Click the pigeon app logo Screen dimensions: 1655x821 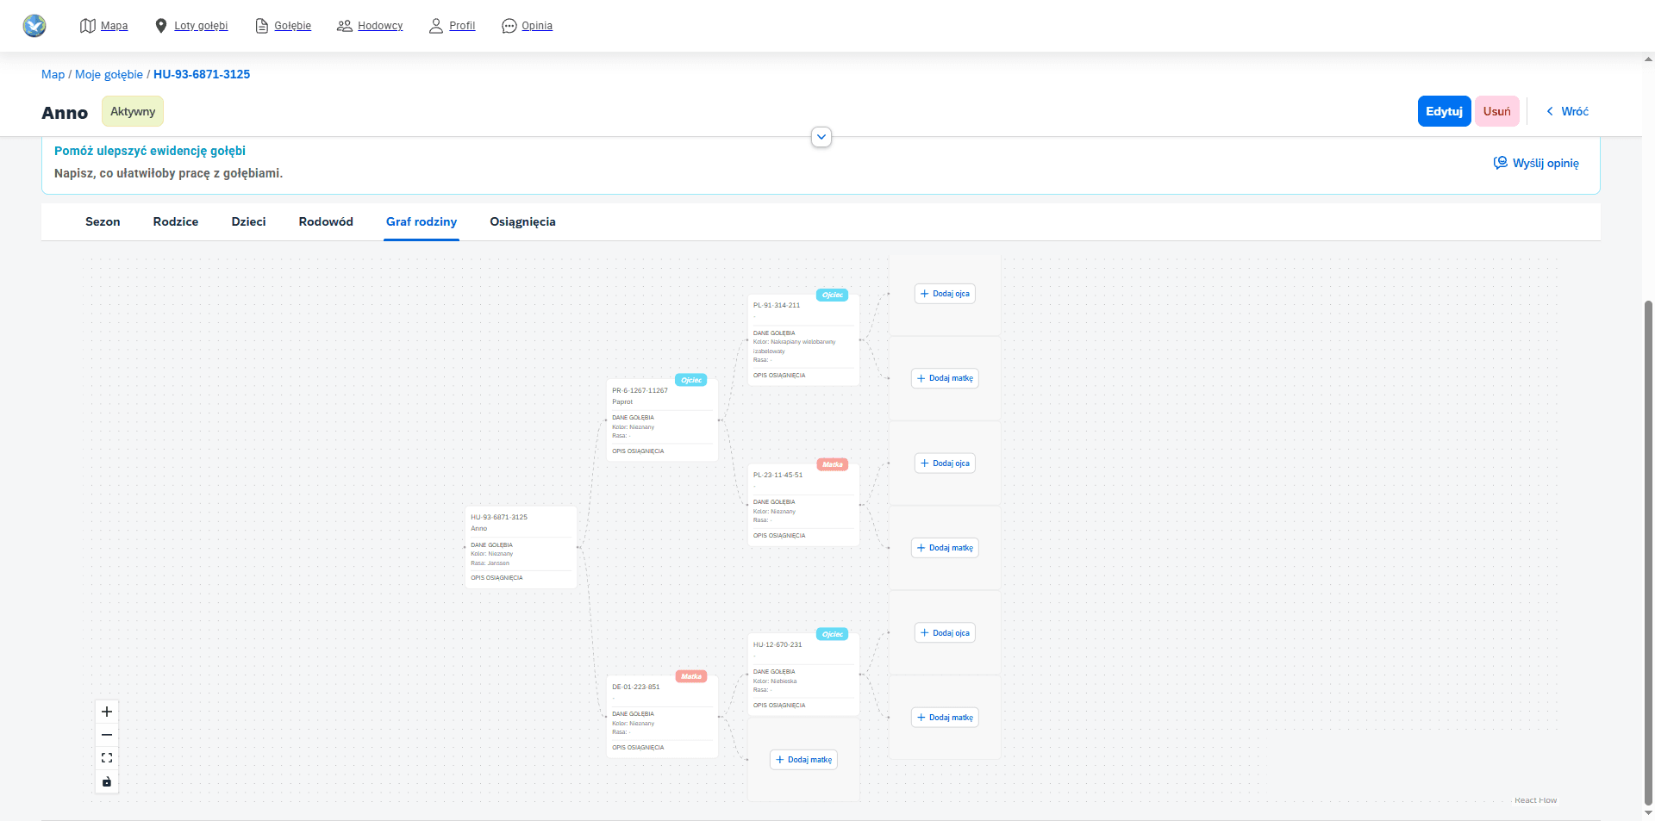click(x=34, y=26)
